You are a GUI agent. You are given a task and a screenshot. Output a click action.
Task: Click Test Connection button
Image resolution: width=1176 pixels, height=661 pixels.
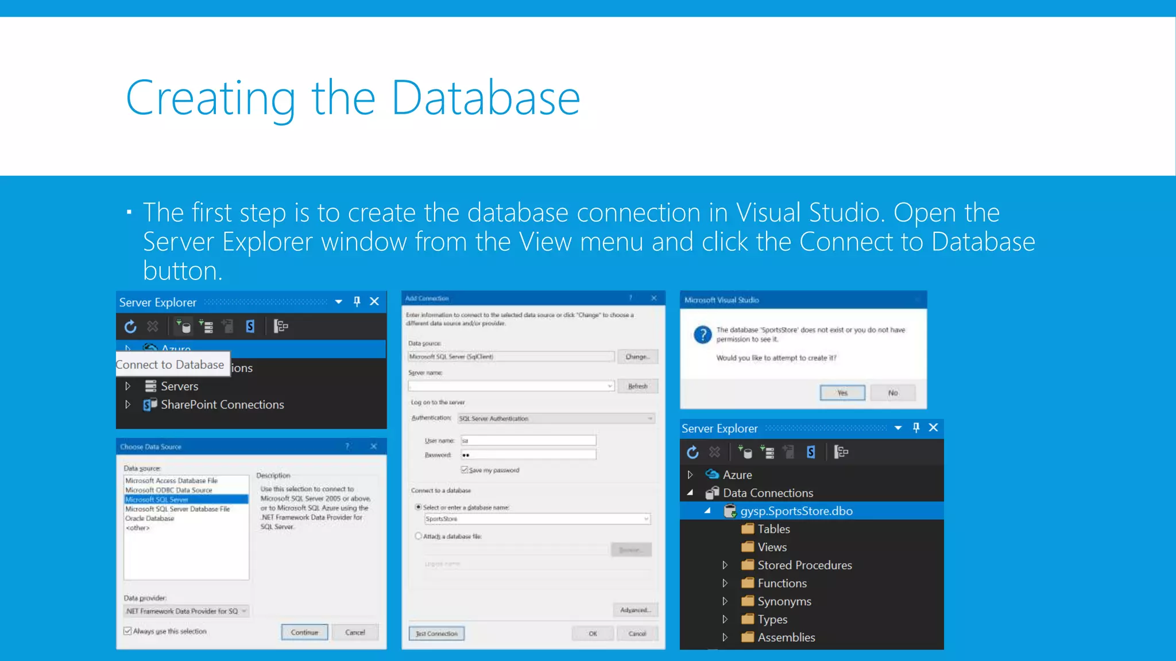point(436,633)
